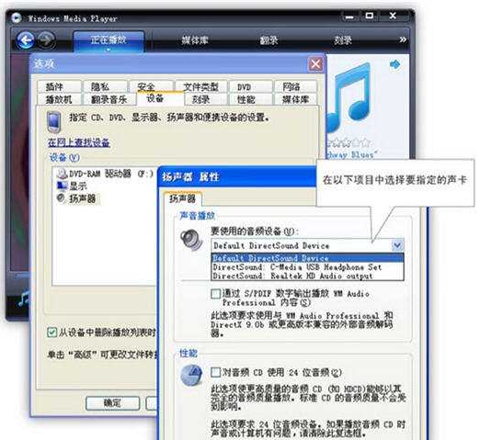Open the 在网上查找设备 link
The image size is (480, 440).
coord(79,142)
